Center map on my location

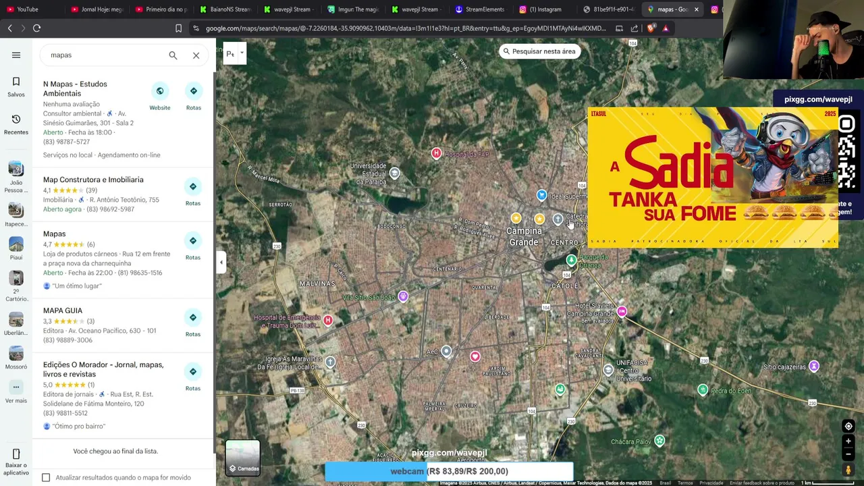[848, 426]
